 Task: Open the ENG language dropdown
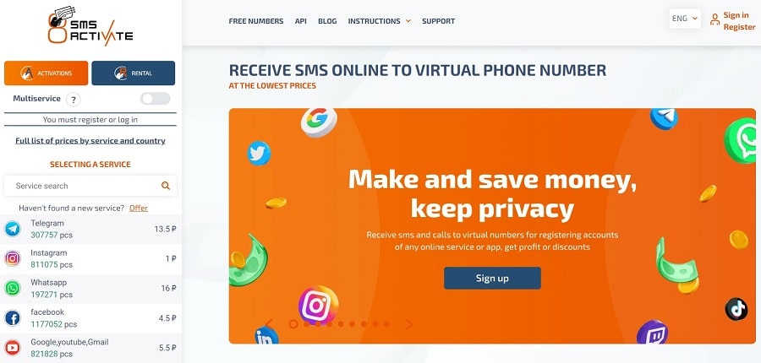tap(685, 19)
